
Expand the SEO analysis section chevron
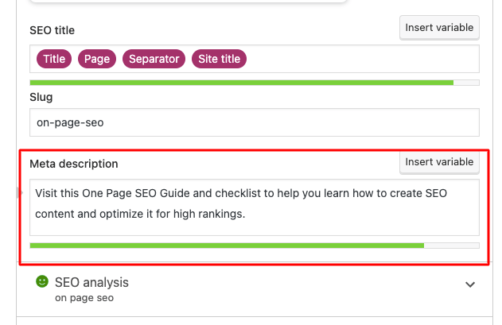tap(470, 284)
